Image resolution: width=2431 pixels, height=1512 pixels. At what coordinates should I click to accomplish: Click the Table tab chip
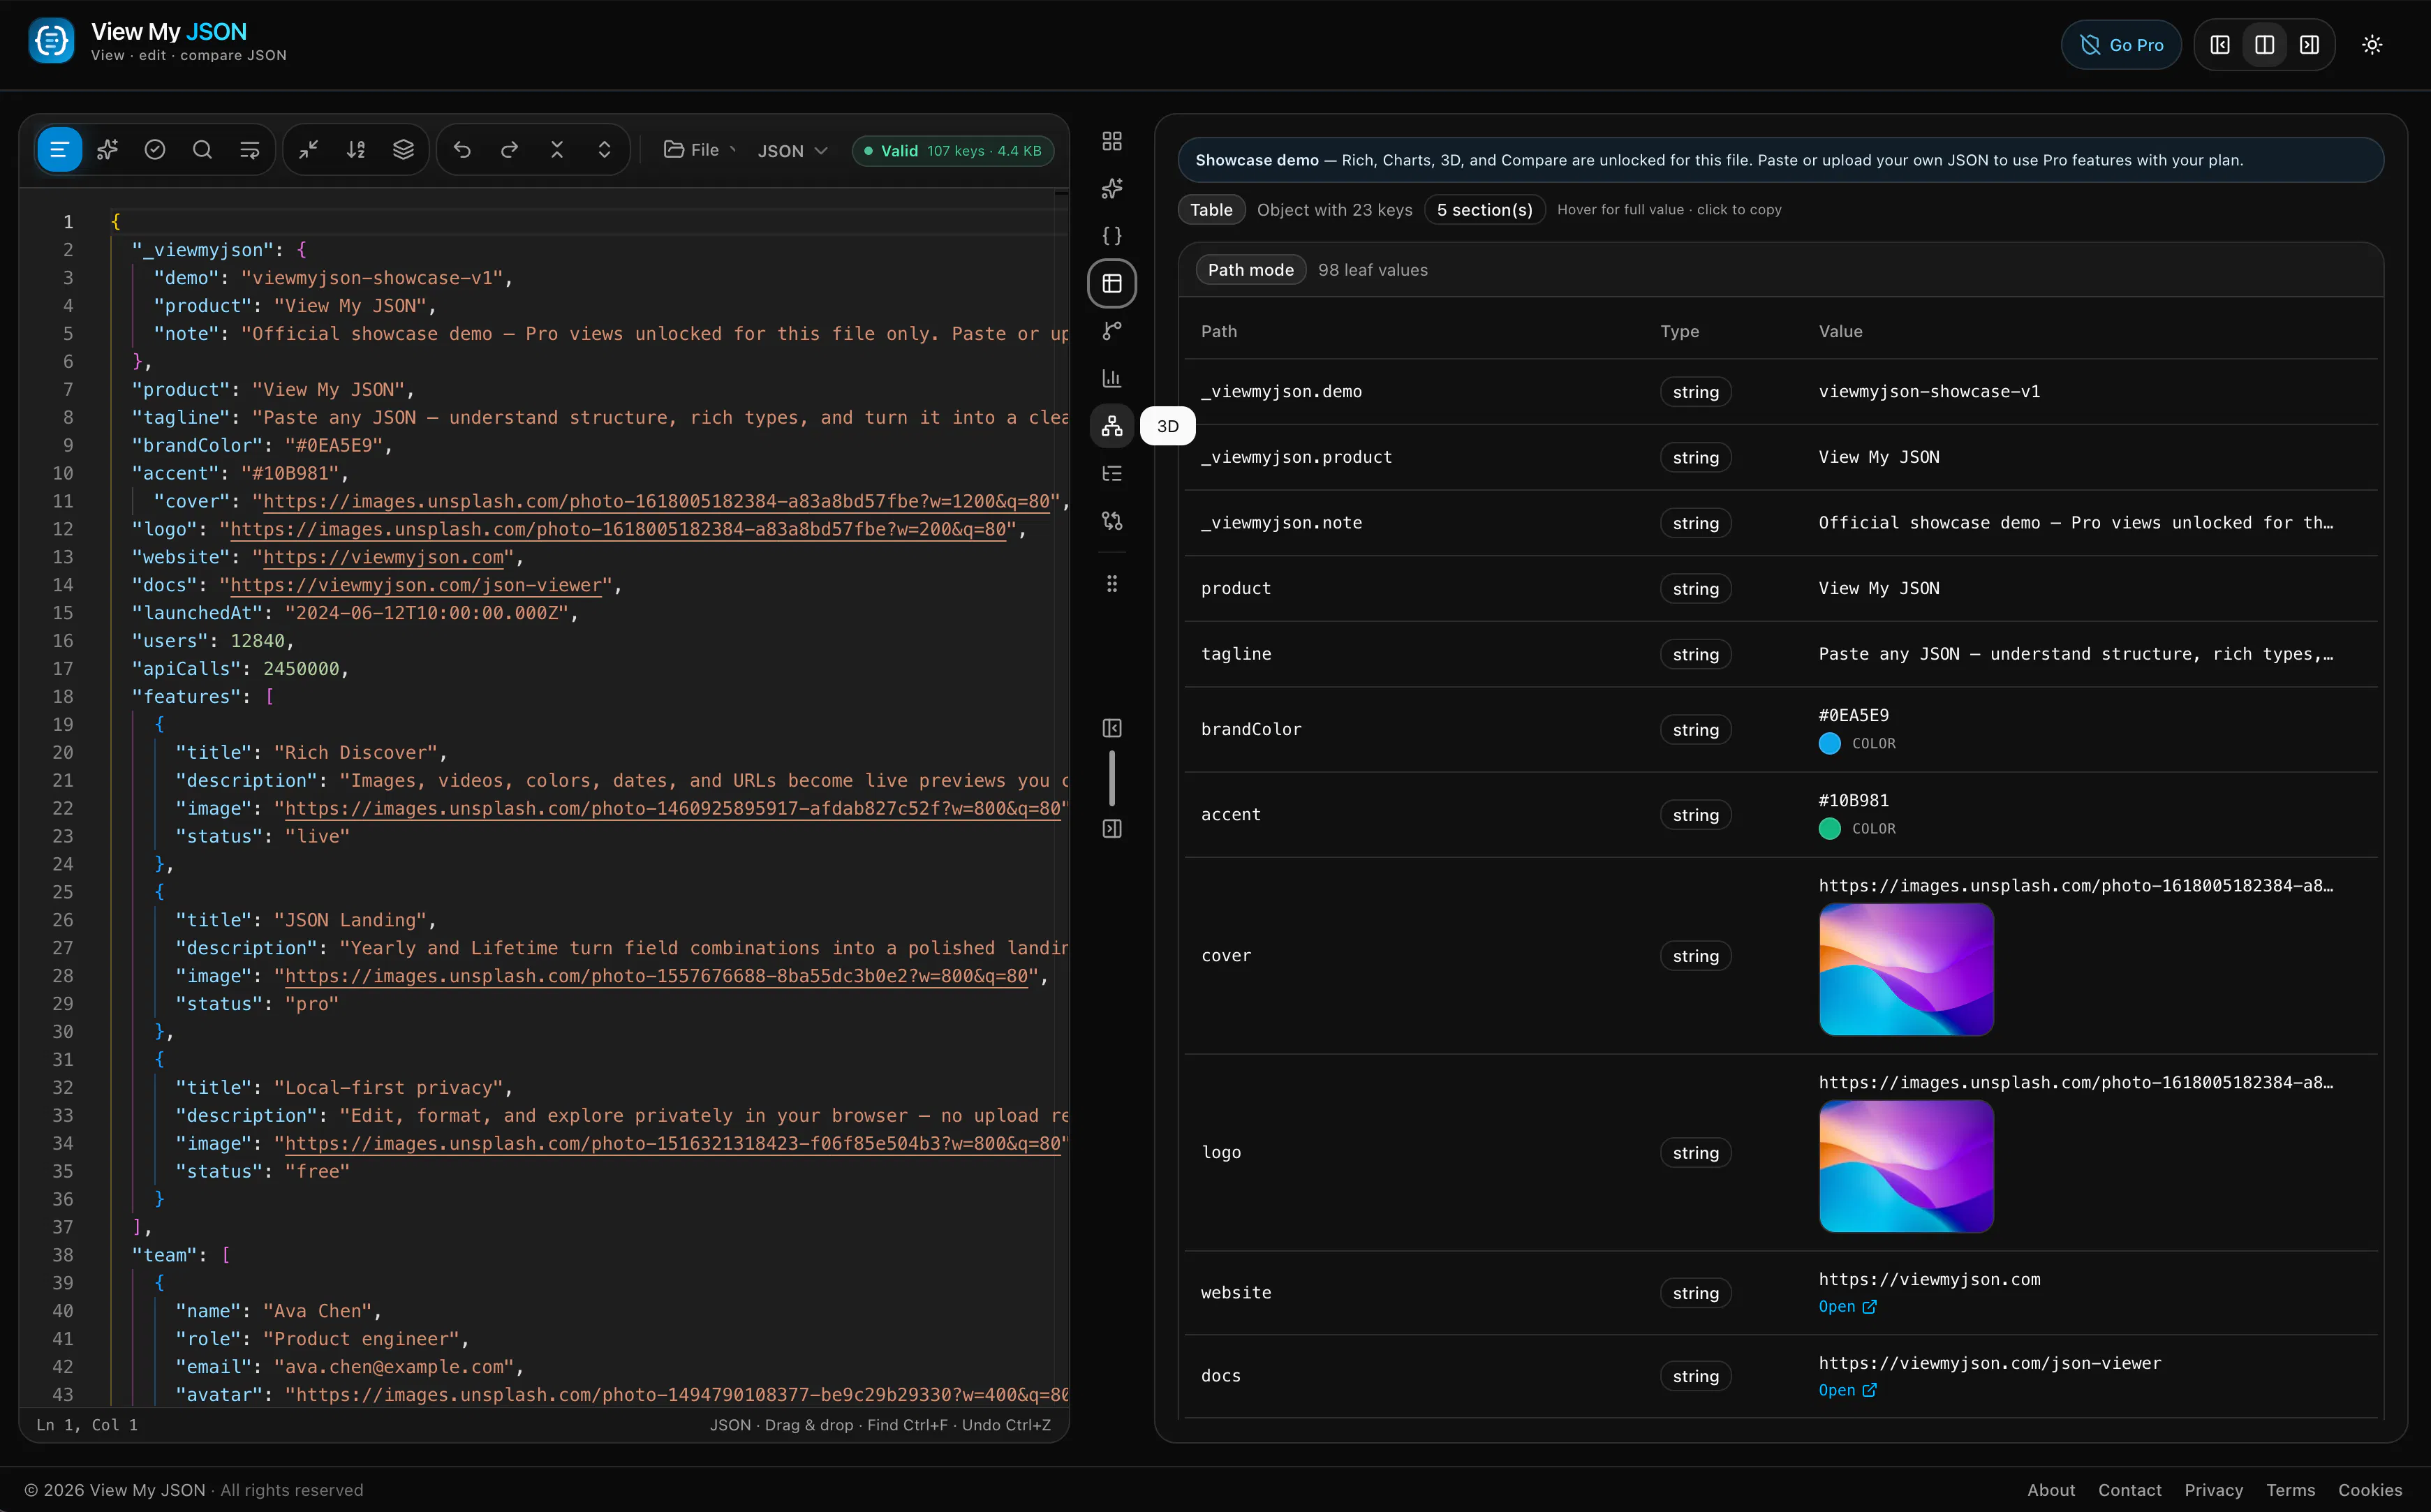(1211, 210)
